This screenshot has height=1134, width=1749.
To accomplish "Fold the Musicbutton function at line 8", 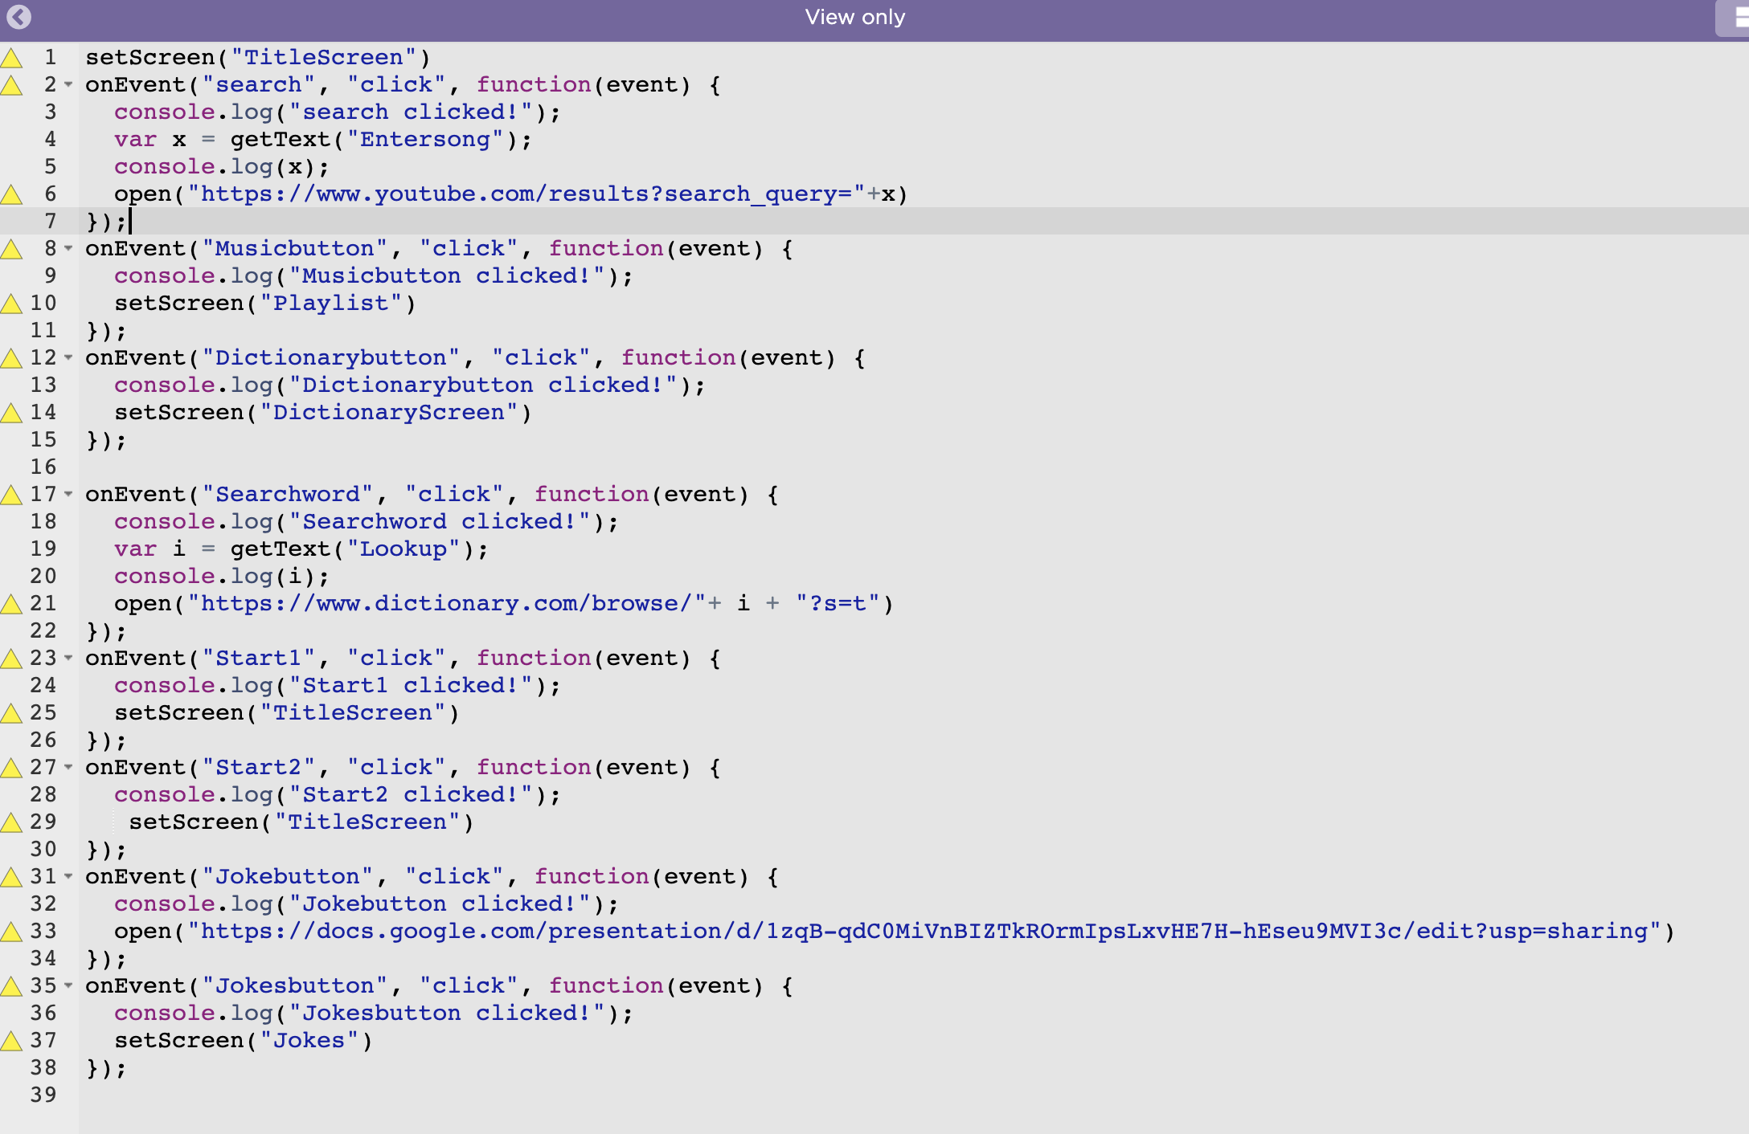I will (x=68, y=249).
